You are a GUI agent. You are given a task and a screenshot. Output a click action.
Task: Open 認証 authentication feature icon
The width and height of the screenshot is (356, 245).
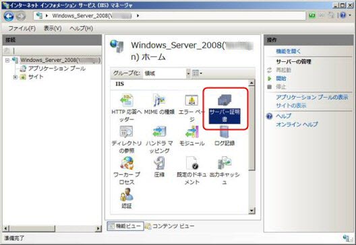point(127,195)
